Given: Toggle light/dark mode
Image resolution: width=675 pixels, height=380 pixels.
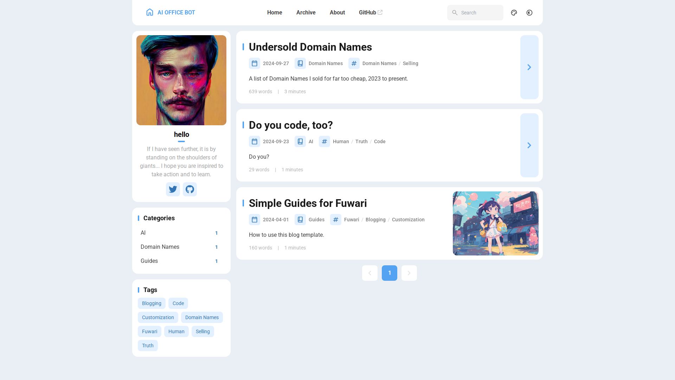Looking at the screenshot, I should (529, 13).
